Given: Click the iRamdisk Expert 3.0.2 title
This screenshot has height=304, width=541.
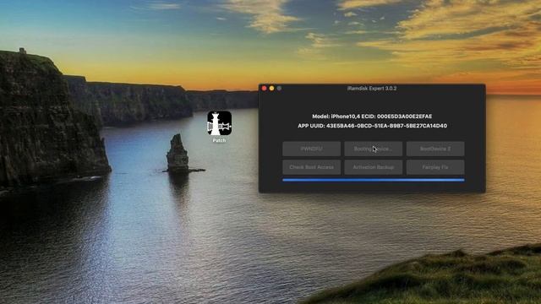Looking at the screenshot, I should pos(372,89).
